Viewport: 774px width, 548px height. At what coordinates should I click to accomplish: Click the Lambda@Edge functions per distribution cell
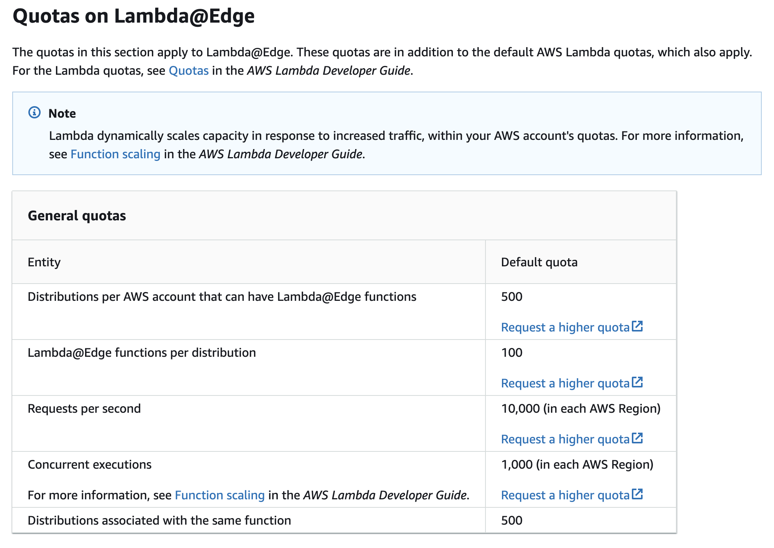[x=142, y=353]
